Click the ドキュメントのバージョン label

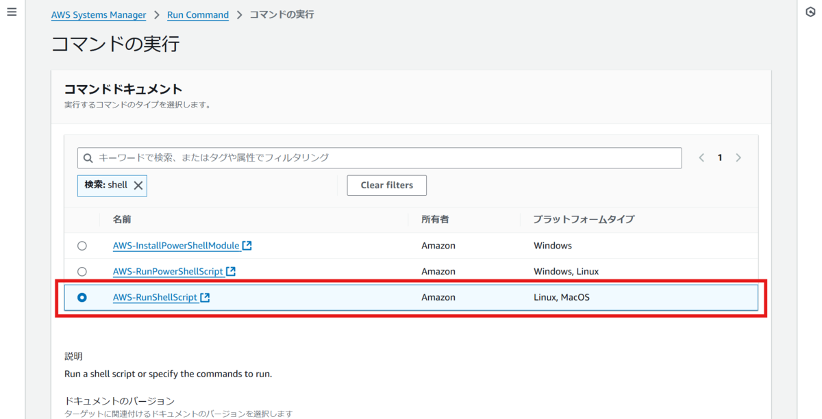(x=120, y=401)
